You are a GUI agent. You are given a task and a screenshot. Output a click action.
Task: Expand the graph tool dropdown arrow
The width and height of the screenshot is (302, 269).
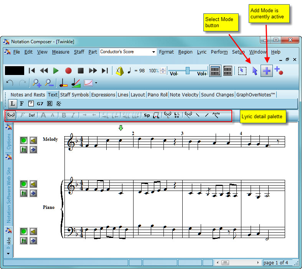pyautogui.click(x=96, y=83)
